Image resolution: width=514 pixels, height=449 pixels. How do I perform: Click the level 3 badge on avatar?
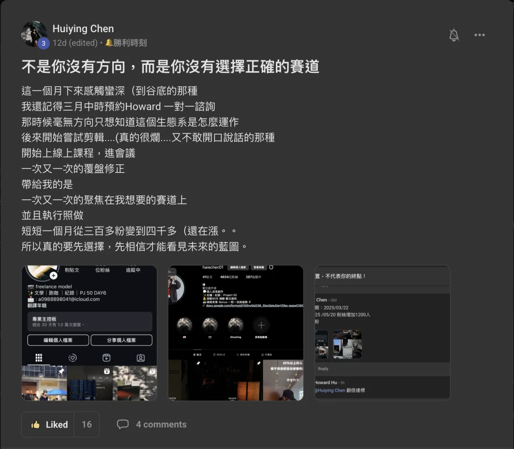[43, 43]
